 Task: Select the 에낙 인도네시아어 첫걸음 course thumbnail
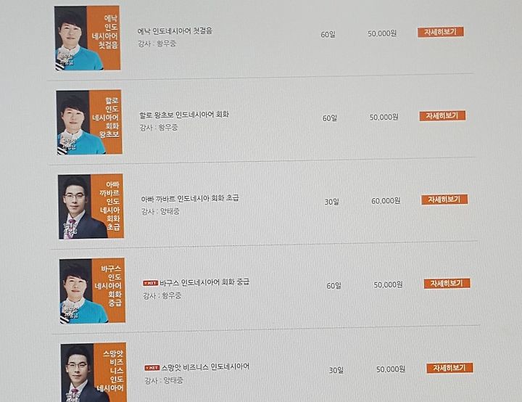[x=88, y=38]
